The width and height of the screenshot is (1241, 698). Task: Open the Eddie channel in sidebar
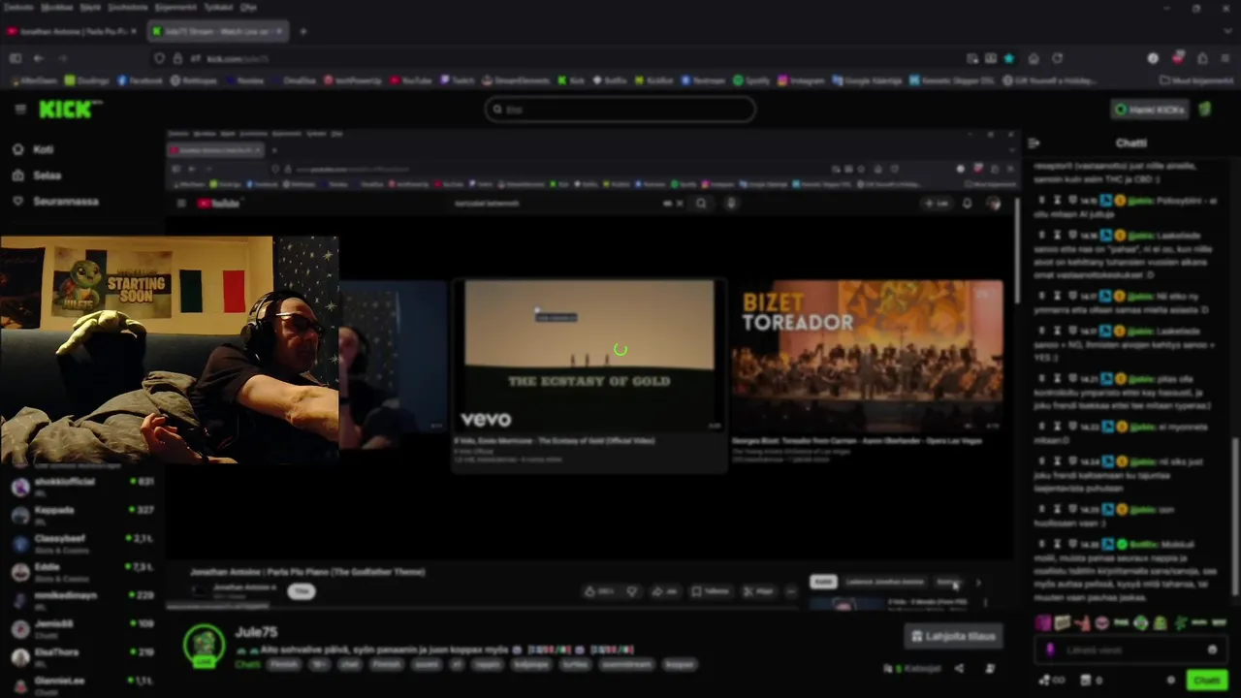coord(82,571)
